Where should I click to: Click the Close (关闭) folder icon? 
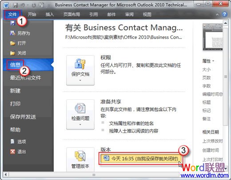tap(12, 53)
